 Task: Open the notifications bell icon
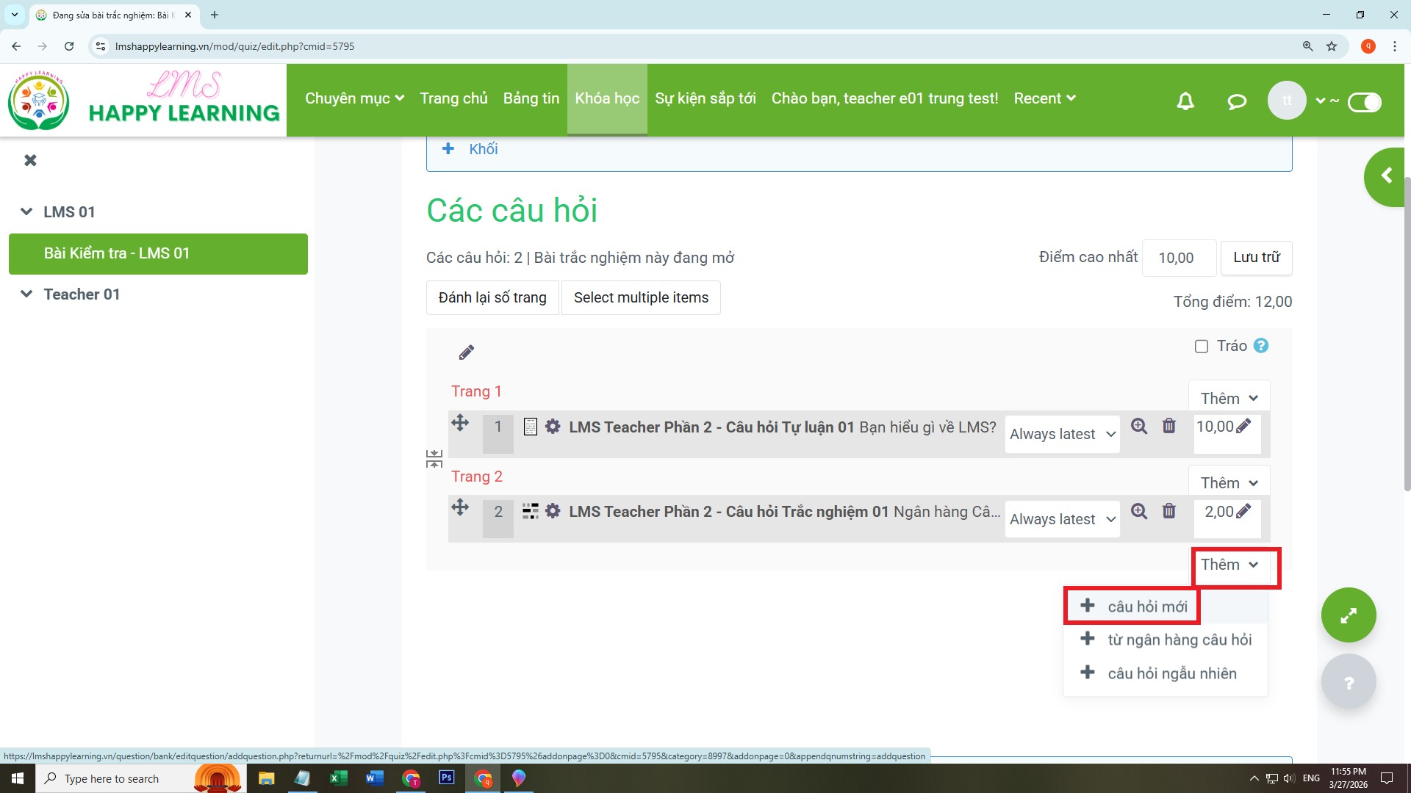pos(1185,101)
